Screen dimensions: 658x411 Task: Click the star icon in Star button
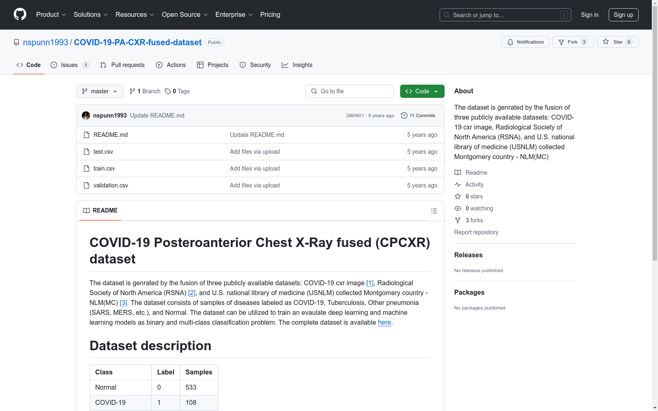click(606, 42)
